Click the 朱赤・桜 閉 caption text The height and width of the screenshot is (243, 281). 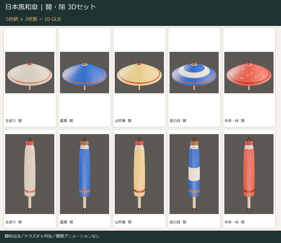234,222
